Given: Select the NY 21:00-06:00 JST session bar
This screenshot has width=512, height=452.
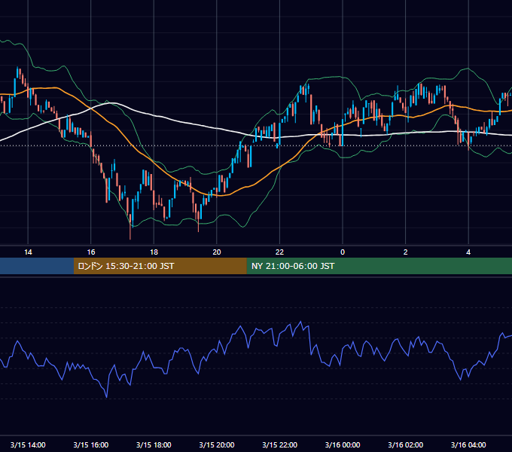Looking at the screenshot, I should [379, 266].
